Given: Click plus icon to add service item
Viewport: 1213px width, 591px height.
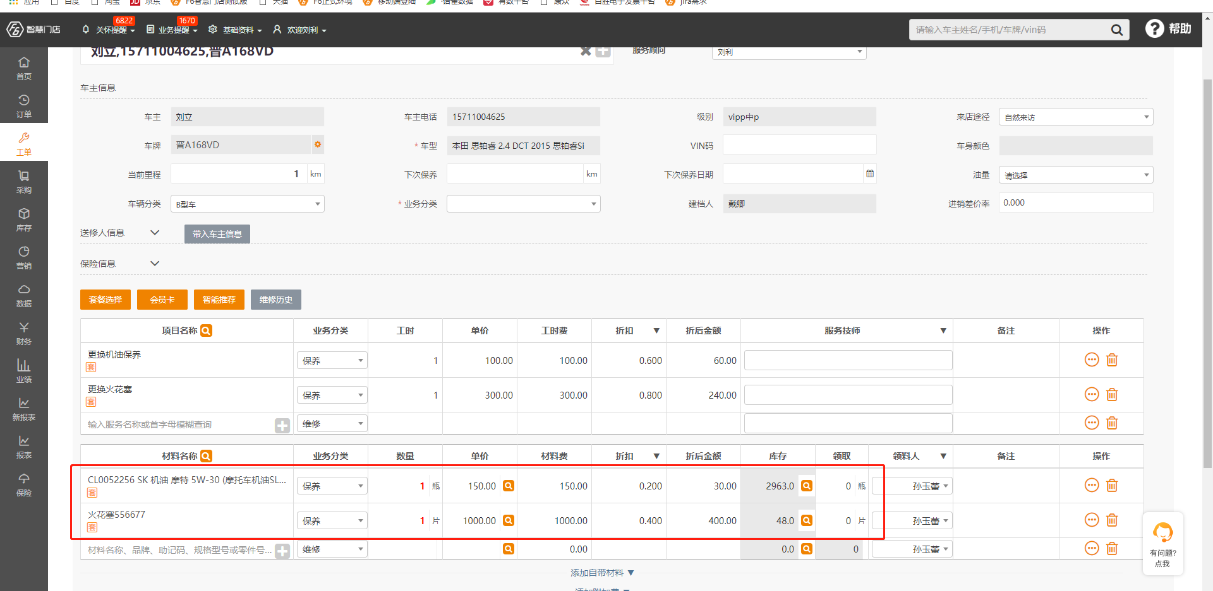Looking at the screenshot, I should tap(282, 426).
